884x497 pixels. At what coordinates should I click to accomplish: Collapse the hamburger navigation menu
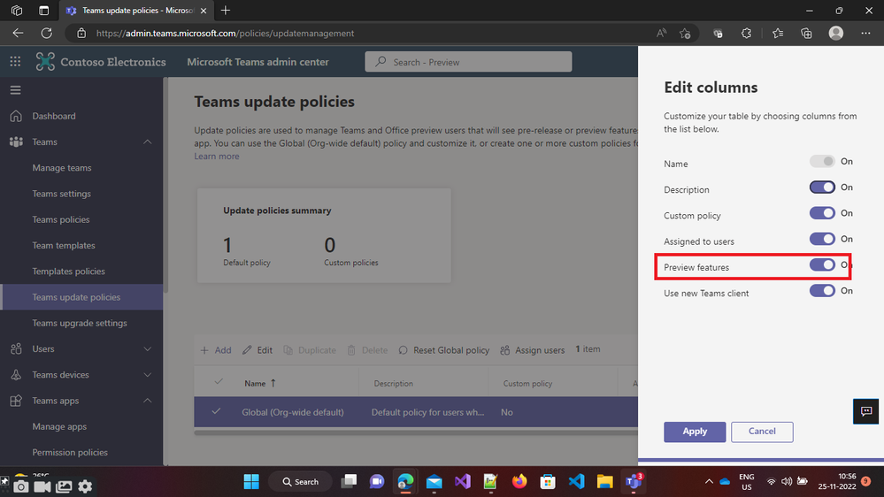click(15, 90)
